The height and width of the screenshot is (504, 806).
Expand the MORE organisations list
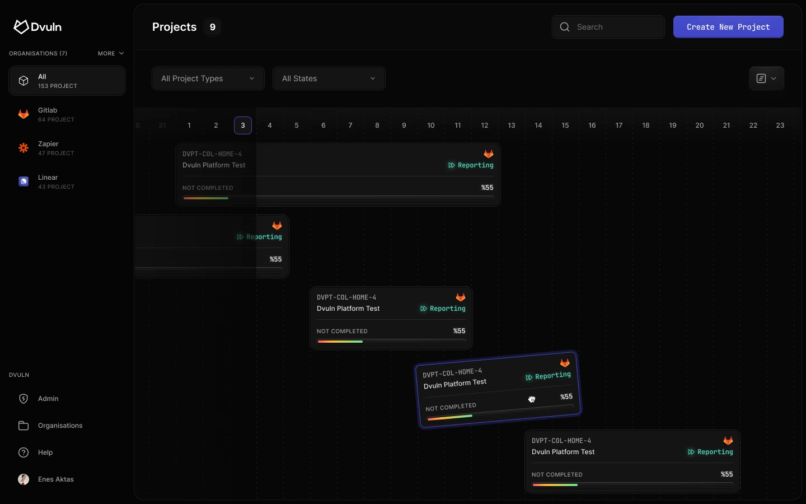pyautogui.click(x=111, y=54)
